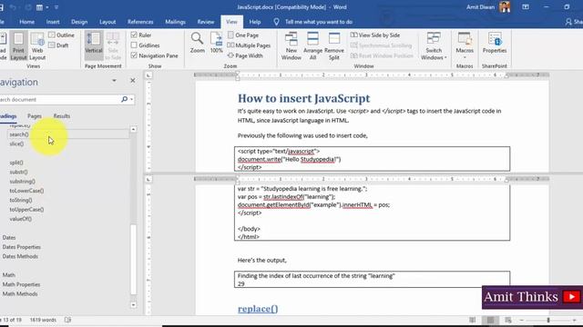Image resolution: width=583 pixels, height=327 pixels.
Task: Click the Tell me lightbulb icon
Action: (x=276, y=22)
